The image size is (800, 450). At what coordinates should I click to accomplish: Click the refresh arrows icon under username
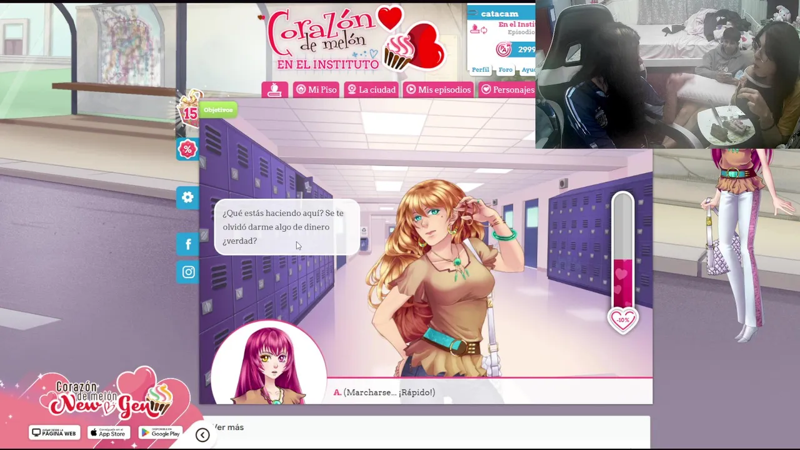[484, 30]
